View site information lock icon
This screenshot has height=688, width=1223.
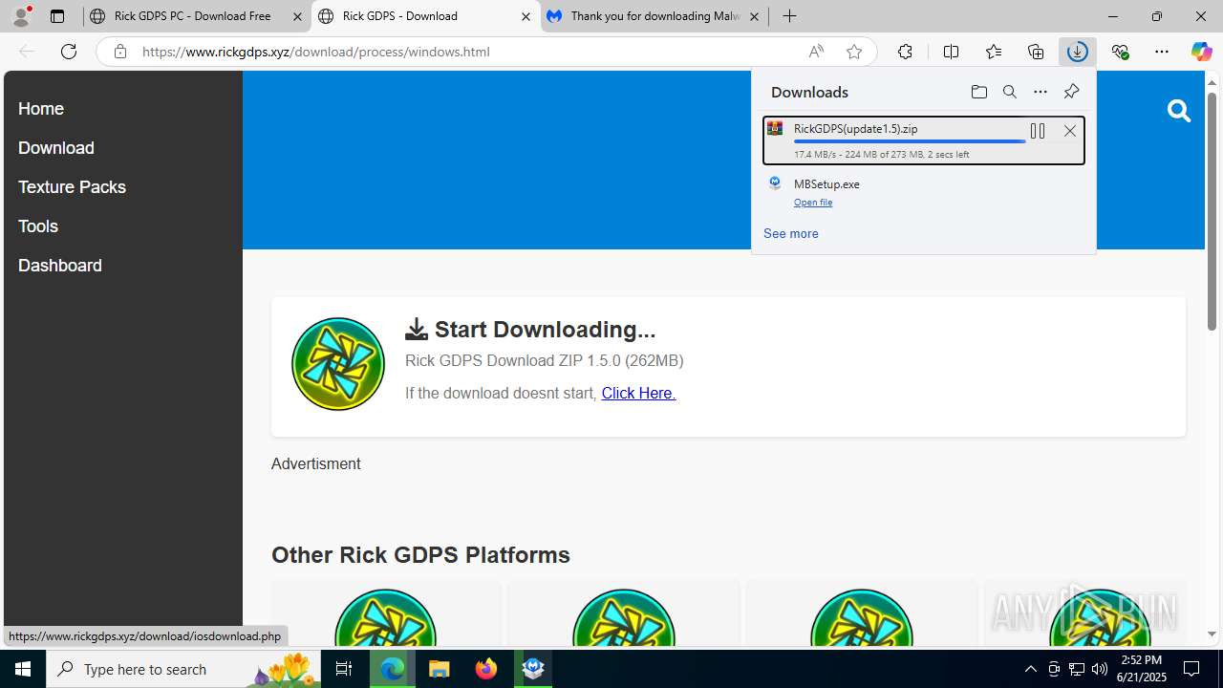[120, 52]
